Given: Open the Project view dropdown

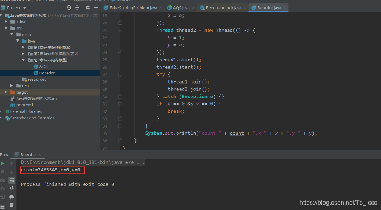Looking at the screenshot, I should pos(24,8).
